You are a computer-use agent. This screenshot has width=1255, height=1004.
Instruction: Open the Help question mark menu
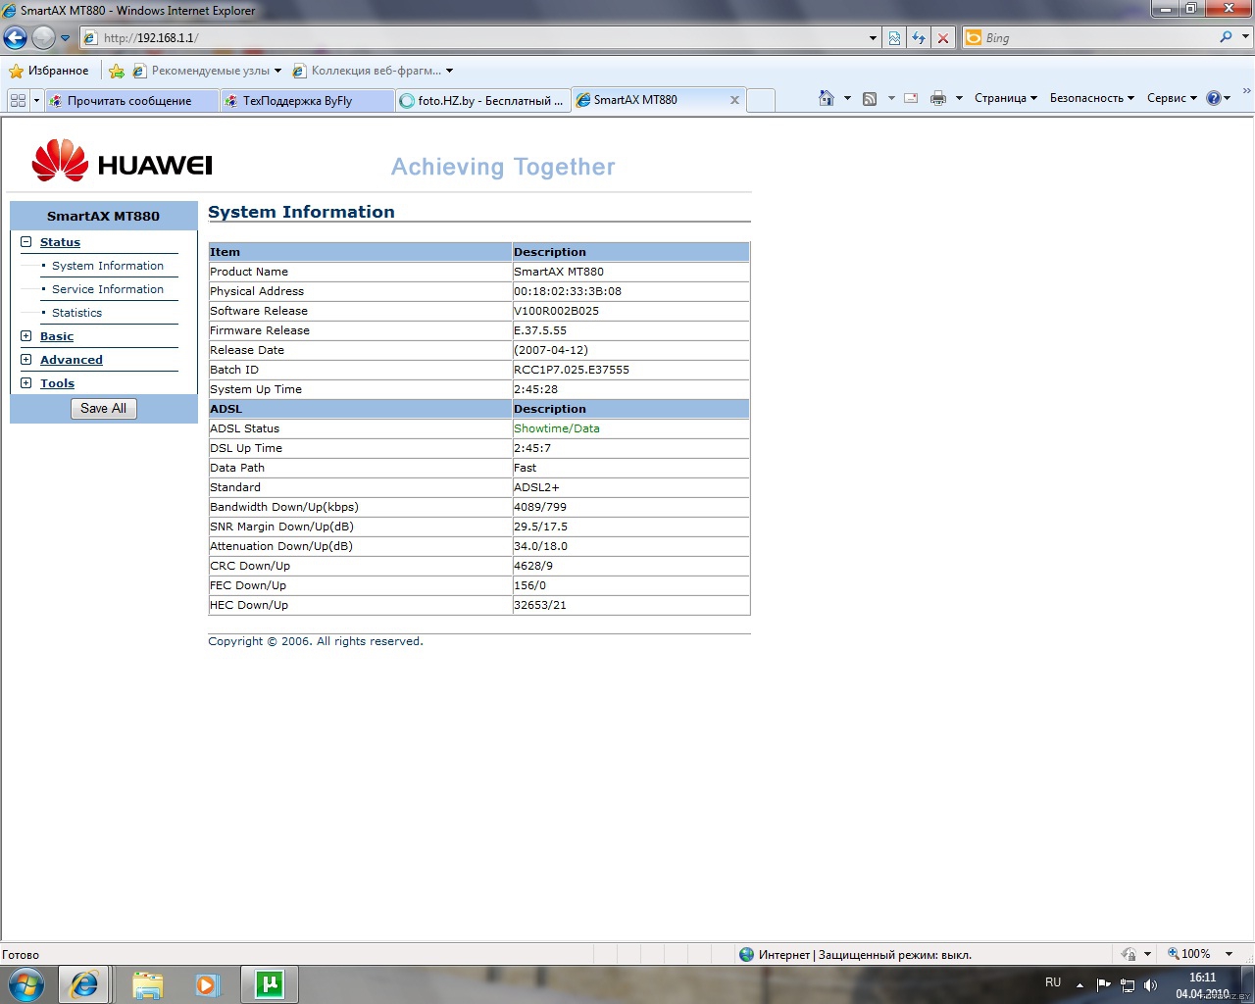(x=1219, y=98)
